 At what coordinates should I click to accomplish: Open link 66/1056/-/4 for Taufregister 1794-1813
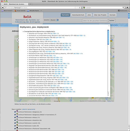[x=47, y=40]
